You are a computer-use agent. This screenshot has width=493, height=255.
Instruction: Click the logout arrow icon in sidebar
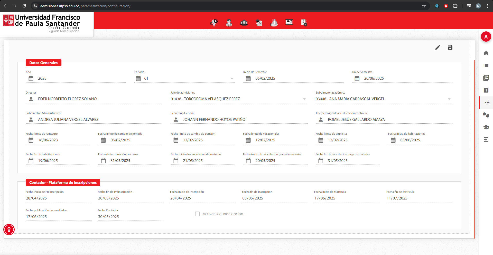coord(486,140)
